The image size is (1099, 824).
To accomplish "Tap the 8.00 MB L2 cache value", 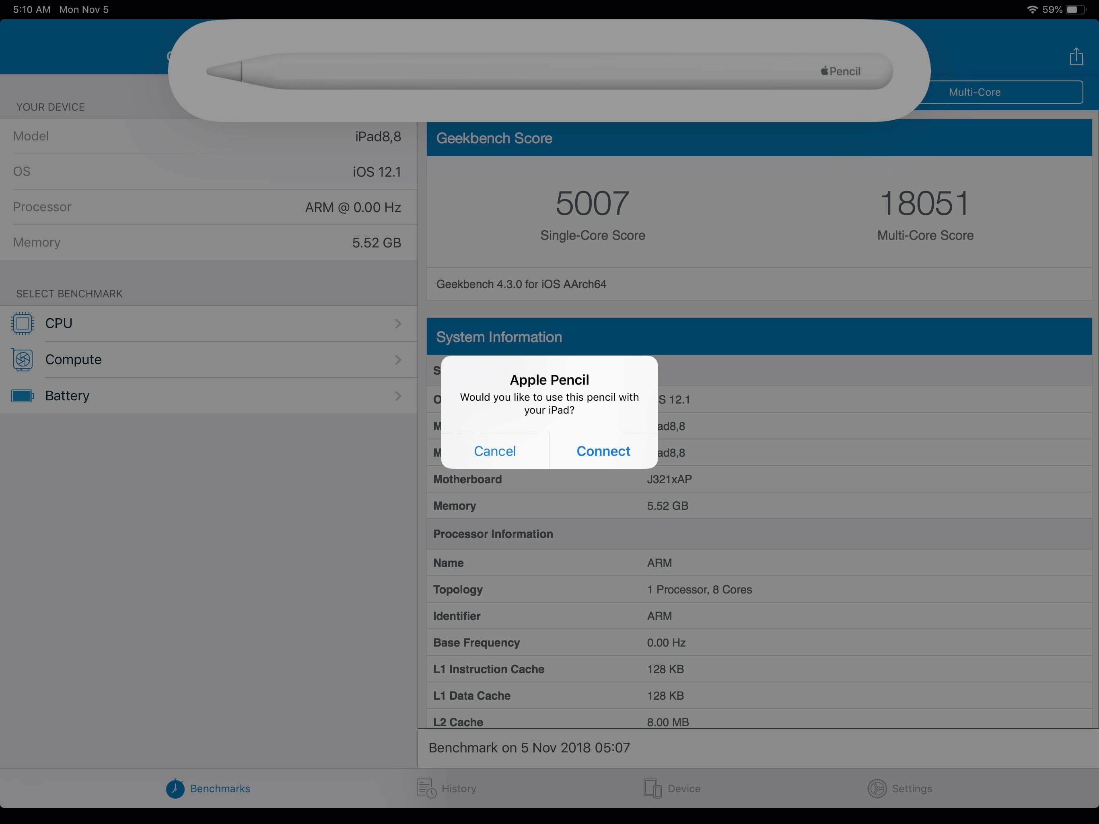I will pos(668,722).
